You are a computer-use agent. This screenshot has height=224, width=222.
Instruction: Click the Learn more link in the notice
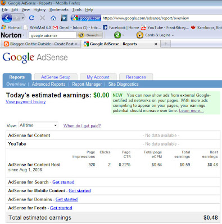(191, 110)
